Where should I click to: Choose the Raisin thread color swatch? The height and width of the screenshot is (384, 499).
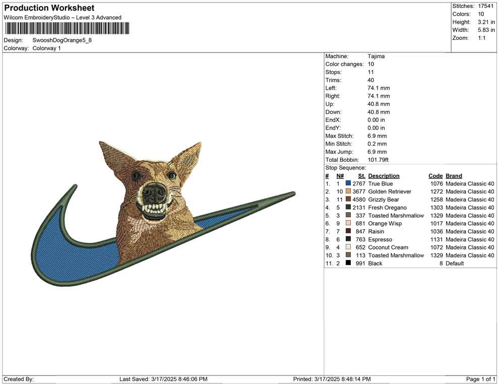(348, 231)
